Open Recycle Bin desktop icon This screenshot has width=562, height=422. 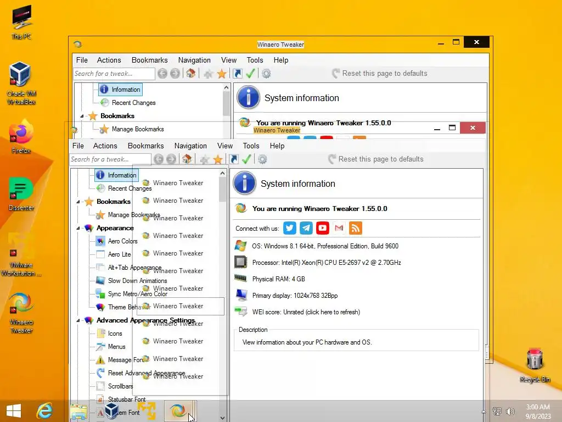point(535,365)
